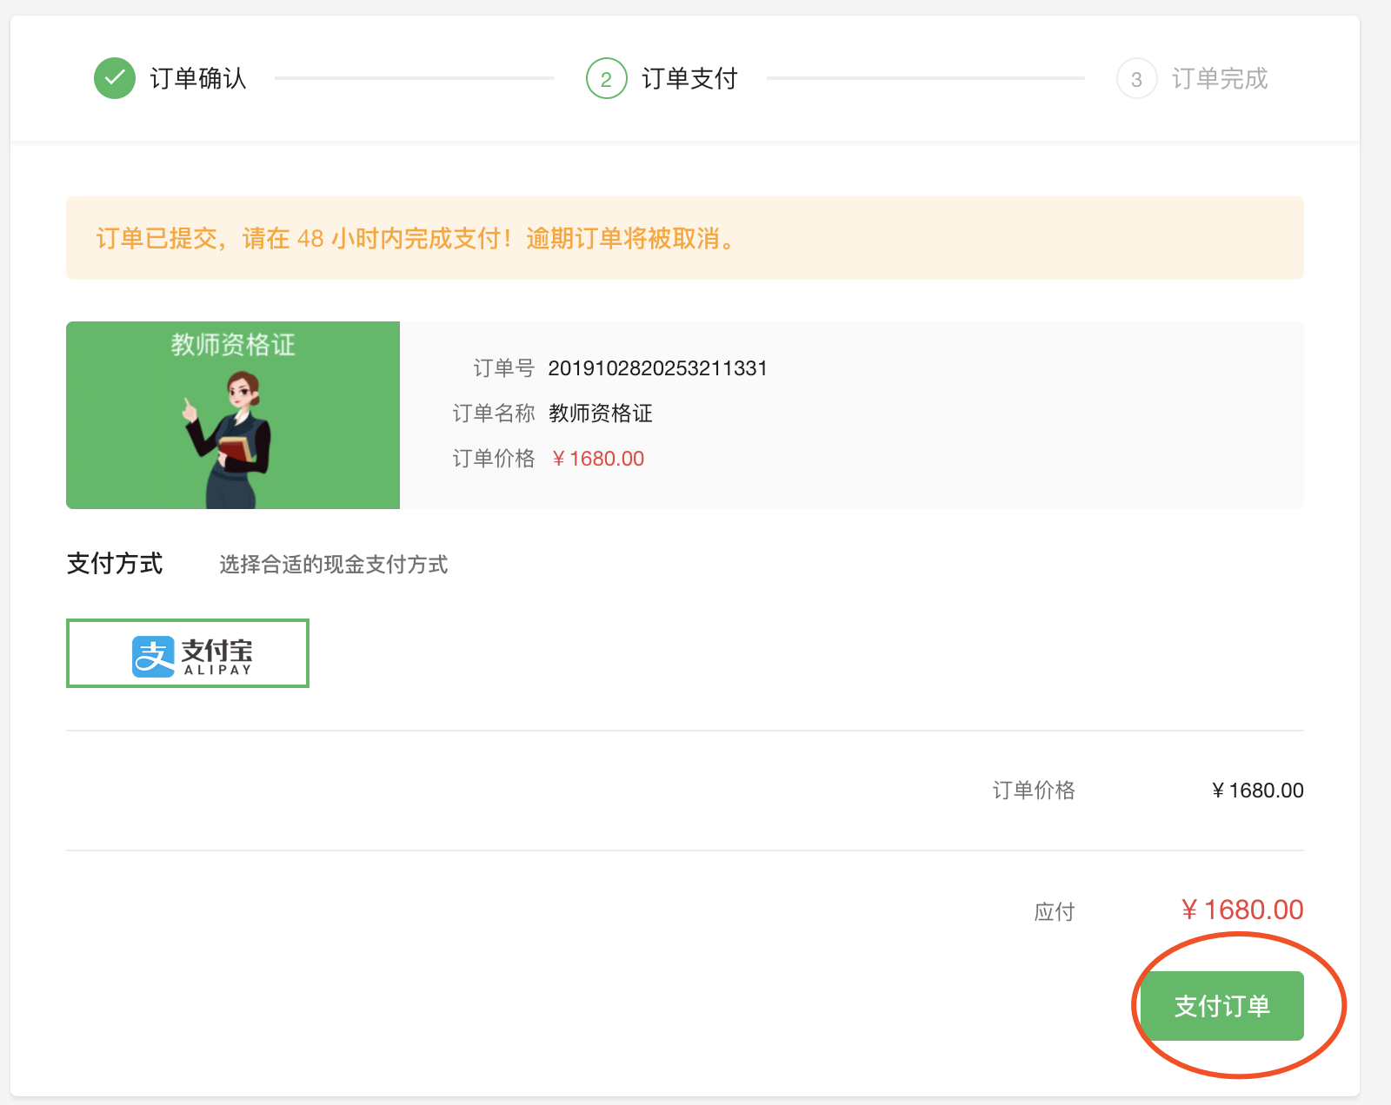Click the 支付方式 heading
This screenshot has width=1391, height=1105.
point(115,564)
